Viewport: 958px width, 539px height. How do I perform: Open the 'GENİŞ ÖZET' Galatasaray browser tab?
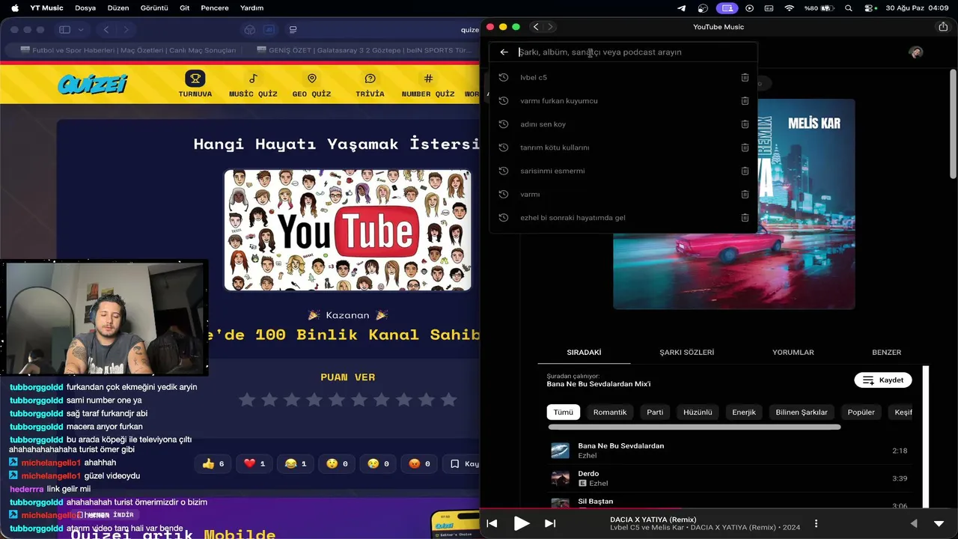[x=363, y=50]
